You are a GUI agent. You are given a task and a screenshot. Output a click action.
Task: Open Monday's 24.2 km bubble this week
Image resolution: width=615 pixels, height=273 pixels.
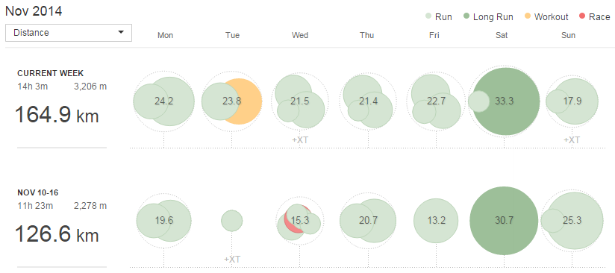164,101
